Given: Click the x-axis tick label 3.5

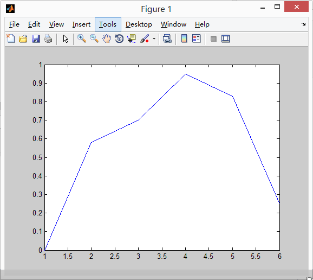Looking at the screenshot, I should pos(162,257).
